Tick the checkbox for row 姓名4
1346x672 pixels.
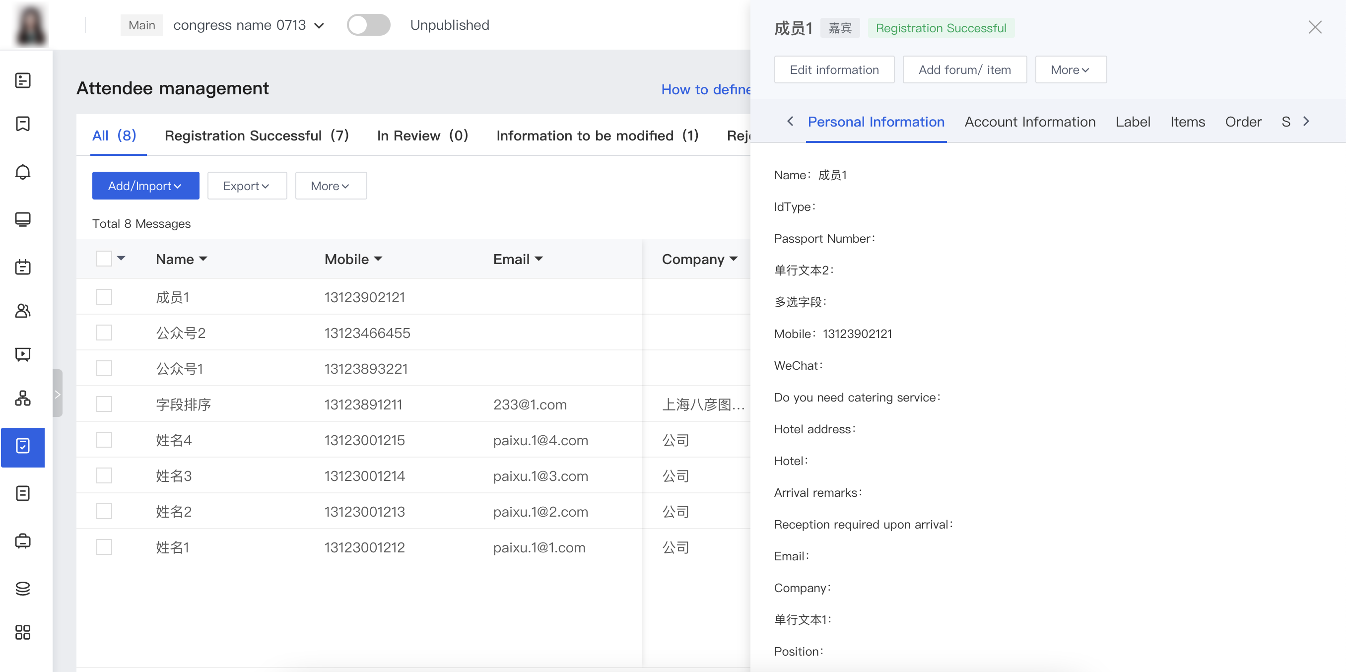click(104, 440)
